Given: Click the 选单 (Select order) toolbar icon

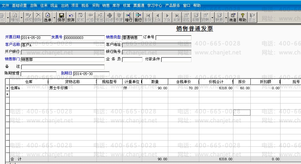Looking at the screenshot, I should tap(47, 17).
